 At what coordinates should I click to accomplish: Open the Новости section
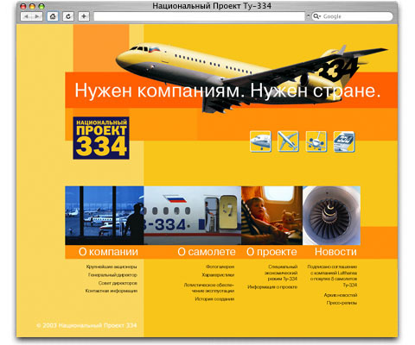pos(335,252)
